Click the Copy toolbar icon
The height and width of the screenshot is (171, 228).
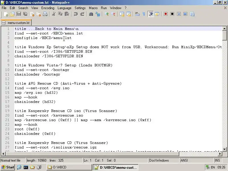click(60, 14)
